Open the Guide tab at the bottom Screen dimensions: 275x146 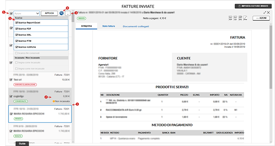point(22,144)
